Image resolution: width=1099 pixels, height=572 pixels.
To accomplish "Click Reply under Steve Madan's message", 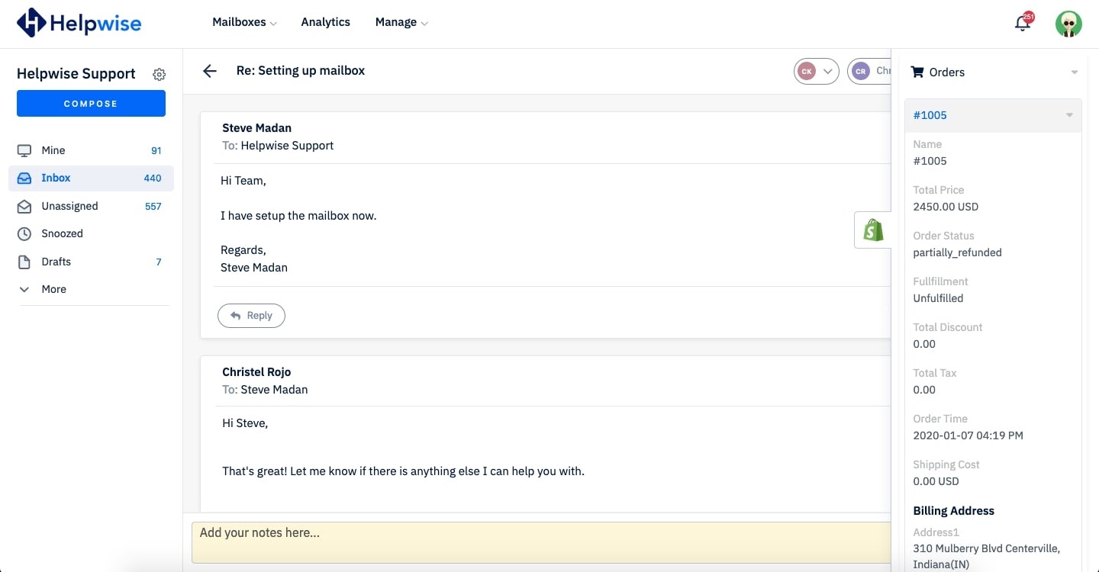I will coord(251,315).
